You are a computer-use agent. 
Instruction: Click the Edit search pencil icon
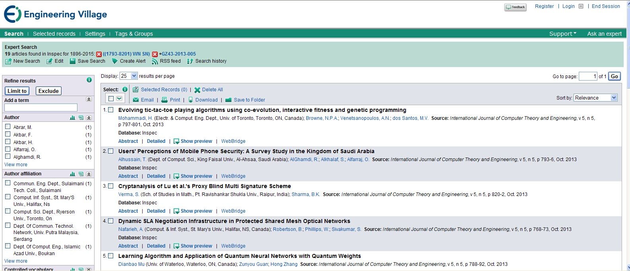tap(49, 61)
